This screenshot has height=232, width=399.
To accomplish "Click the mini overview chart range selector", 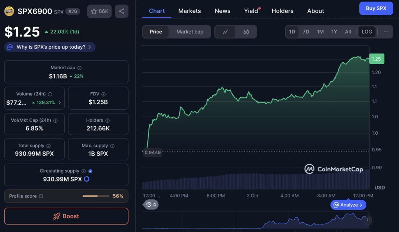I will [256, 221].
